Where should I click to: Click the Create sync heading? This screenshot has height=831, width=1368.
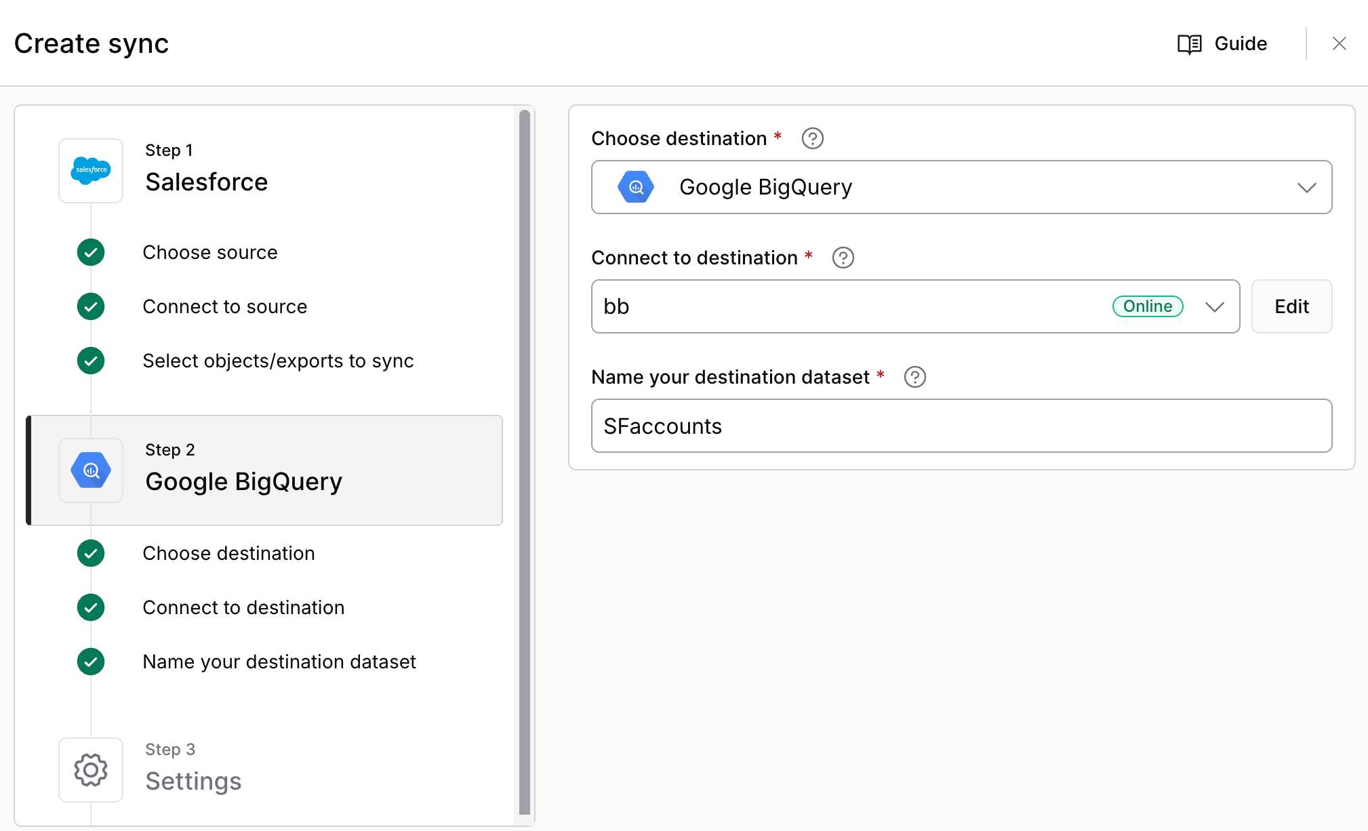coord(92,43)
